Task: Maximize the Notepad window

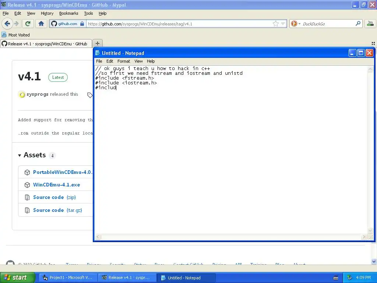Action: coord(361,53)
